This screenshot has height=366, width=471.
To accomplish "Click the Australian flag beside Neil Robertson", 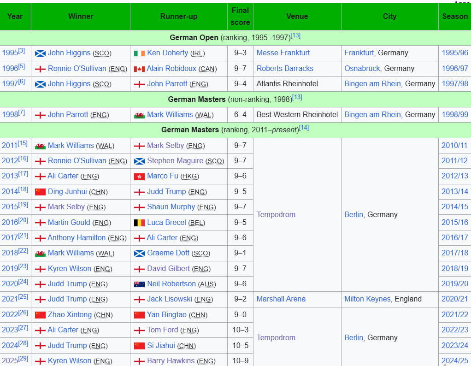I will (139, 284).
